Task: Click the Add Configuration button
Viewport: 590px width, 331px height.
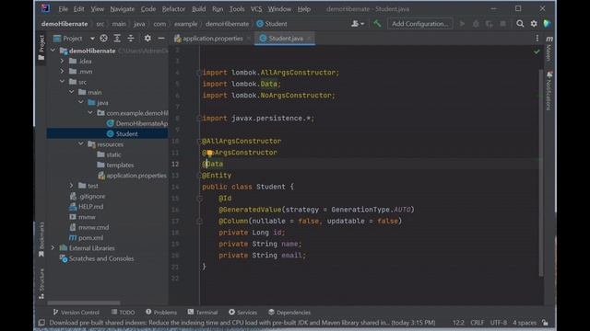Action: point(420,24)
